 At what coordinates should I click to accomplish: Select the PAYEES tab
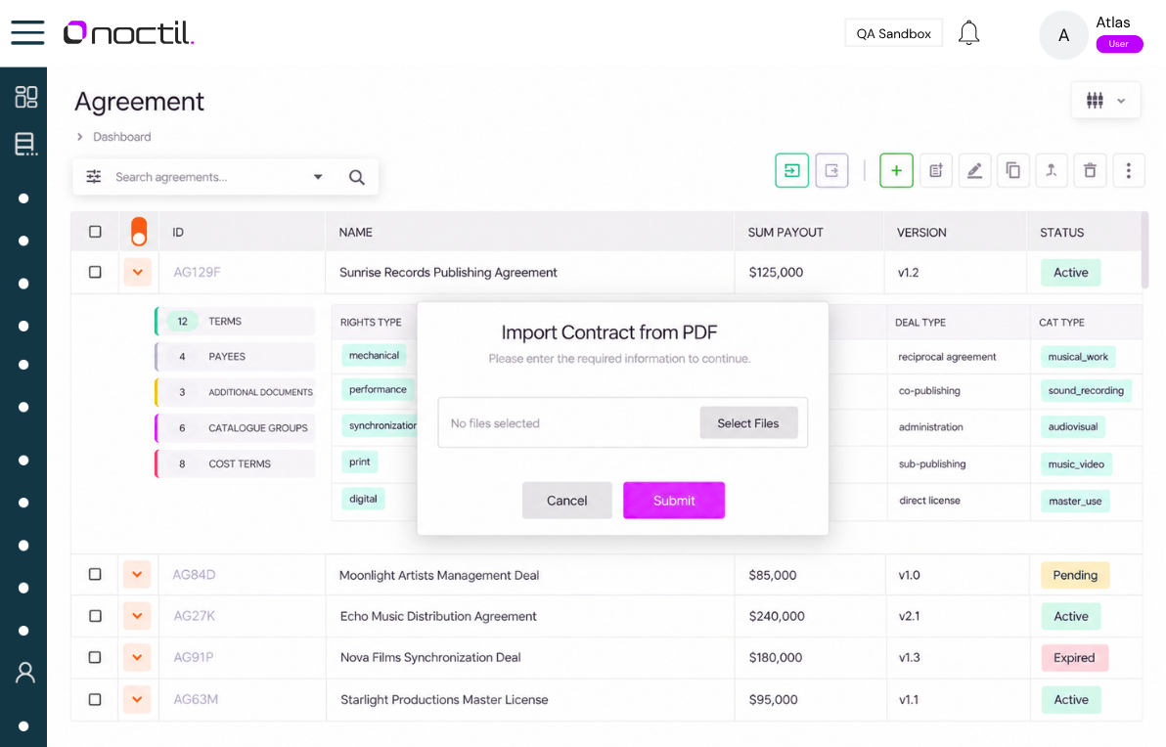pyautogui.click(x=235, y=357)
